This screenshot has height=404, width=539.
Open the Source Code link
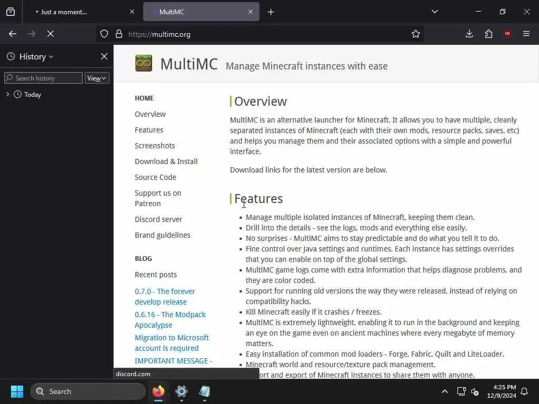tap(155, 177)
